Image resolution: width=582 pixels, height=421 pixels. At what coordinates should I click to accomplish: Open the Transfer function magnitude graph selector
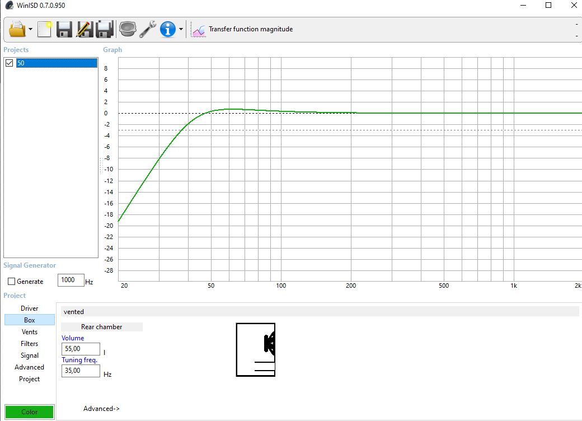(251, 29)
